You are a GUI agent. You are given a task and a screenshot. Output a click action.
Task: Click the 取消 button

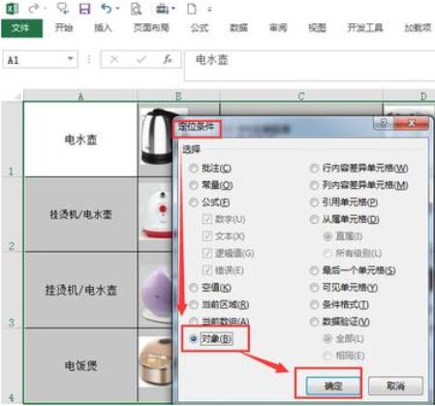(395, 386)
